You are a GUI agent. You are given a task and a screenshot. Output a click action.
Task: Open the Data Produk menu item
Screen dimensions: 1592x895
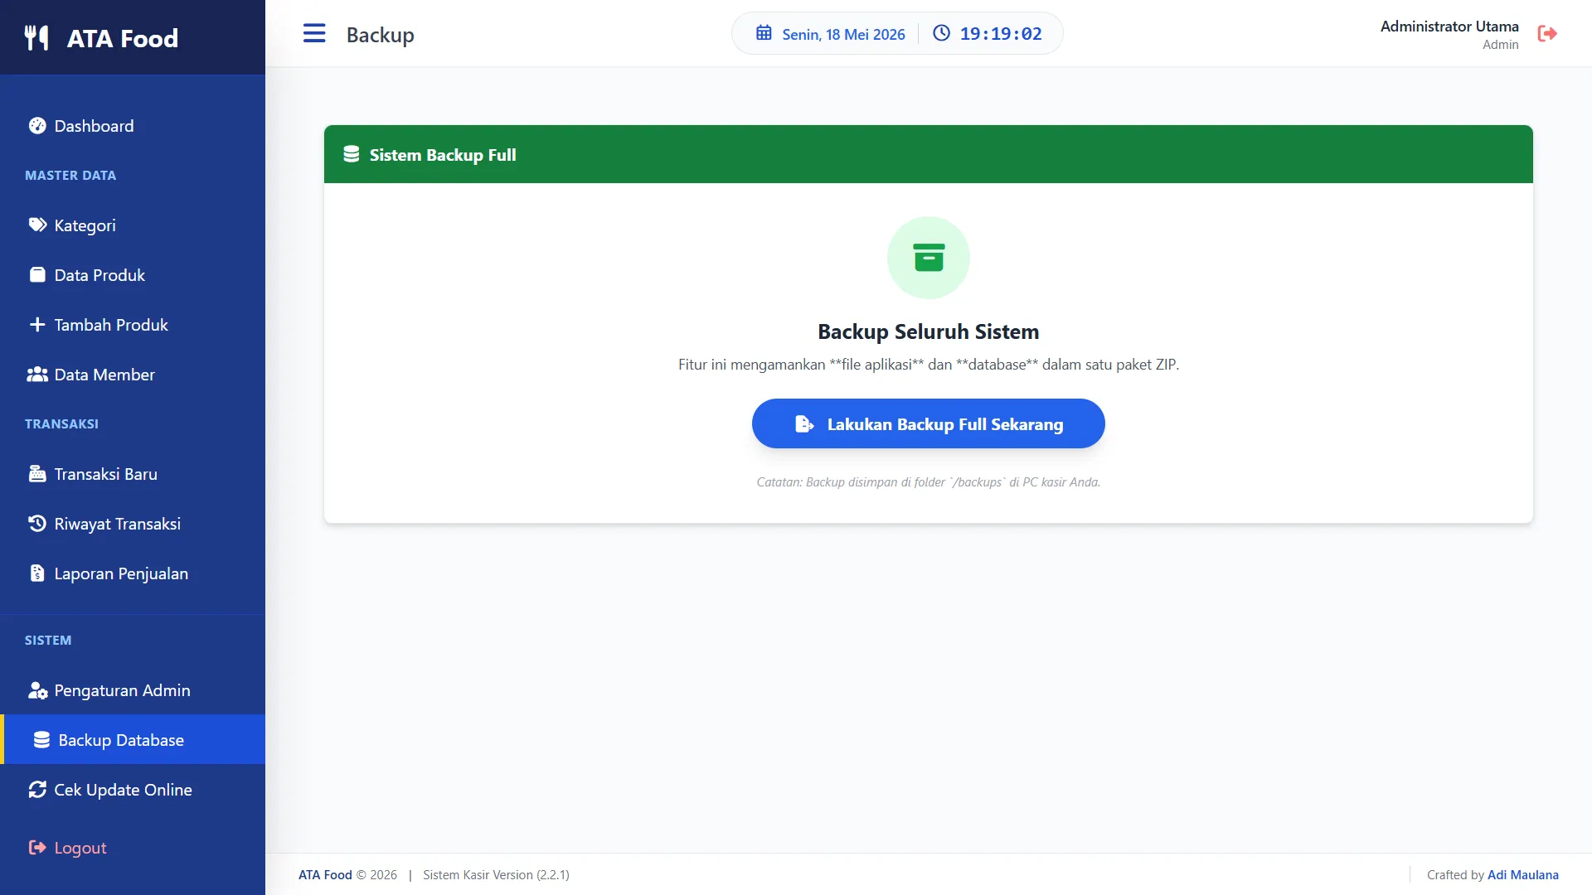click(x=133, y=275)
